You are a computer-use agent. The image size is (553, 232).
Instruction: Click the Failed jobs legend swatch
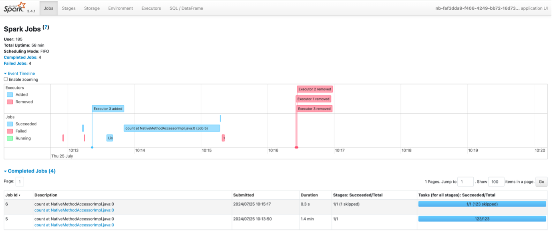click(x=10, y=131)
